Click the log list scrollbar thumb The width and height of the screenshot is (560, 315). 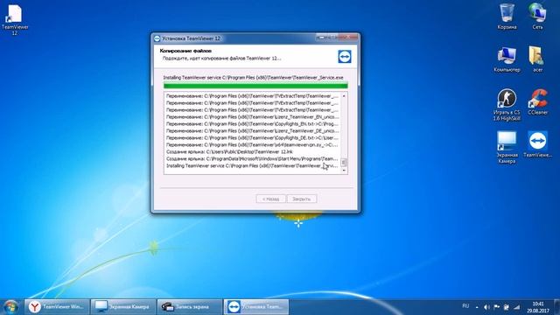344,162
